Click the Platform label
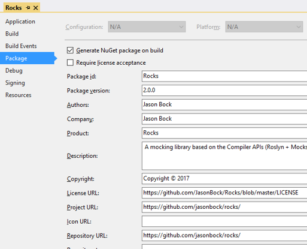 [x=208, y=27]
